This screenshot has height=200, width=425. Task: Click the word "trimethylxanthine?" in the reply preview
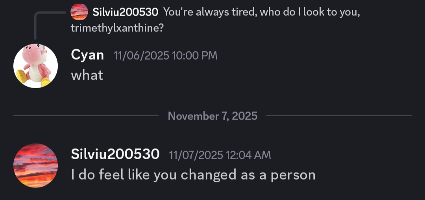[117, 28]
